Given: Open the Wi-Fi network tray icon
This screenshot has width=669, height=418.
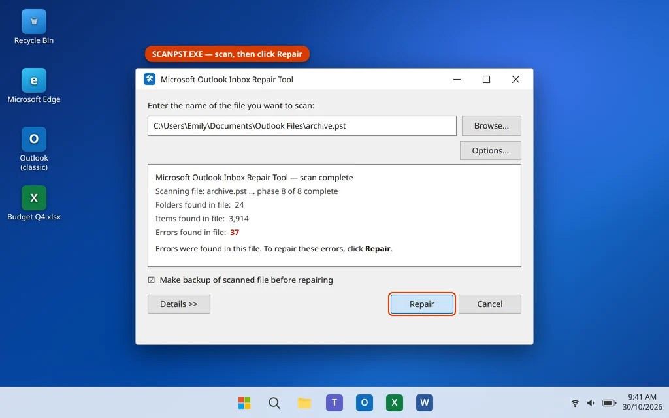Looking at the screenshot, I should [x=575, y=402].
